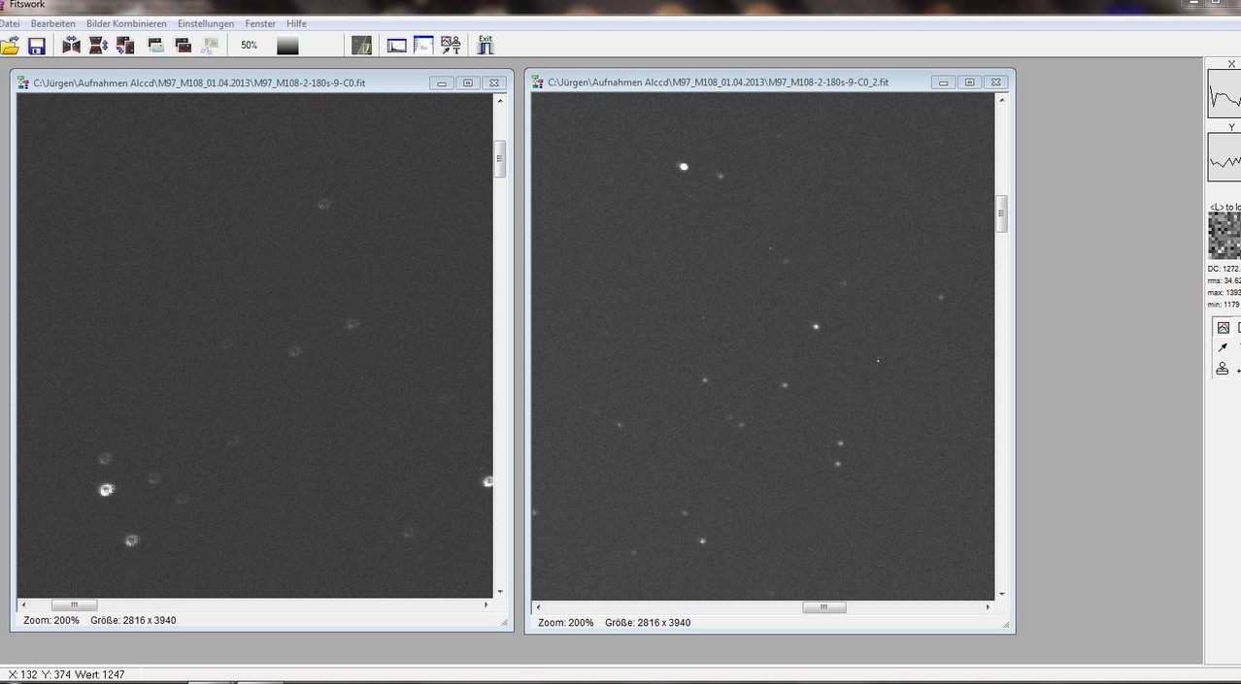Screen dimensions: 1241x684
Task: Open a FITS file with the folder icon
Action: pyautogui.click(x=11, y=45)
